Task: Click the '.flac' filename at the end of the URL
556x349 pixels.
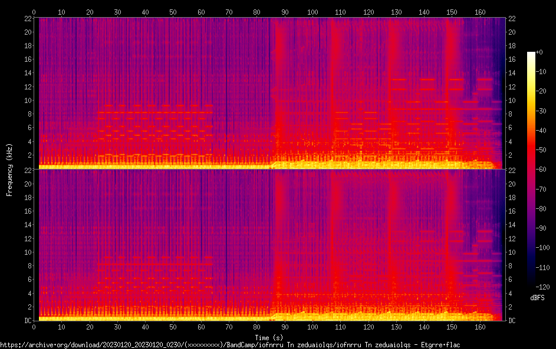Action: (451, 345)
